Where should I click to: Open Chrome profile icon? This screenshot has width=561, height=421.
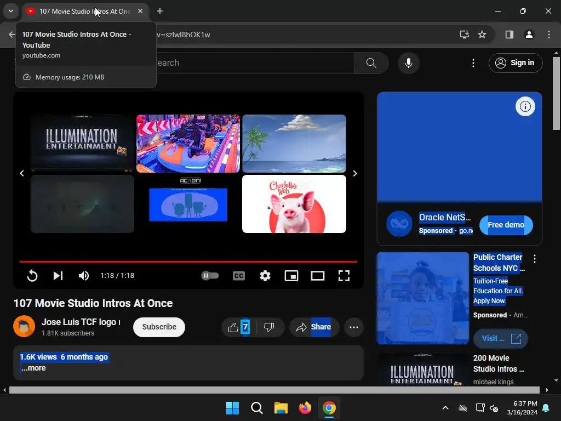coord(529,35)
